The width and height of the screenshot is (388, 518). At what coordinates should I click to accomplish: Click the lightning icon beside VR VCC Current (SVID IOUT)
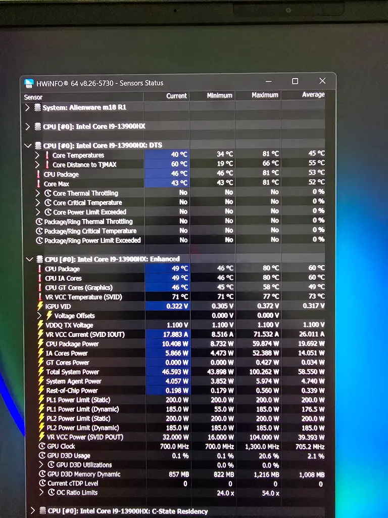coord(40,334)
